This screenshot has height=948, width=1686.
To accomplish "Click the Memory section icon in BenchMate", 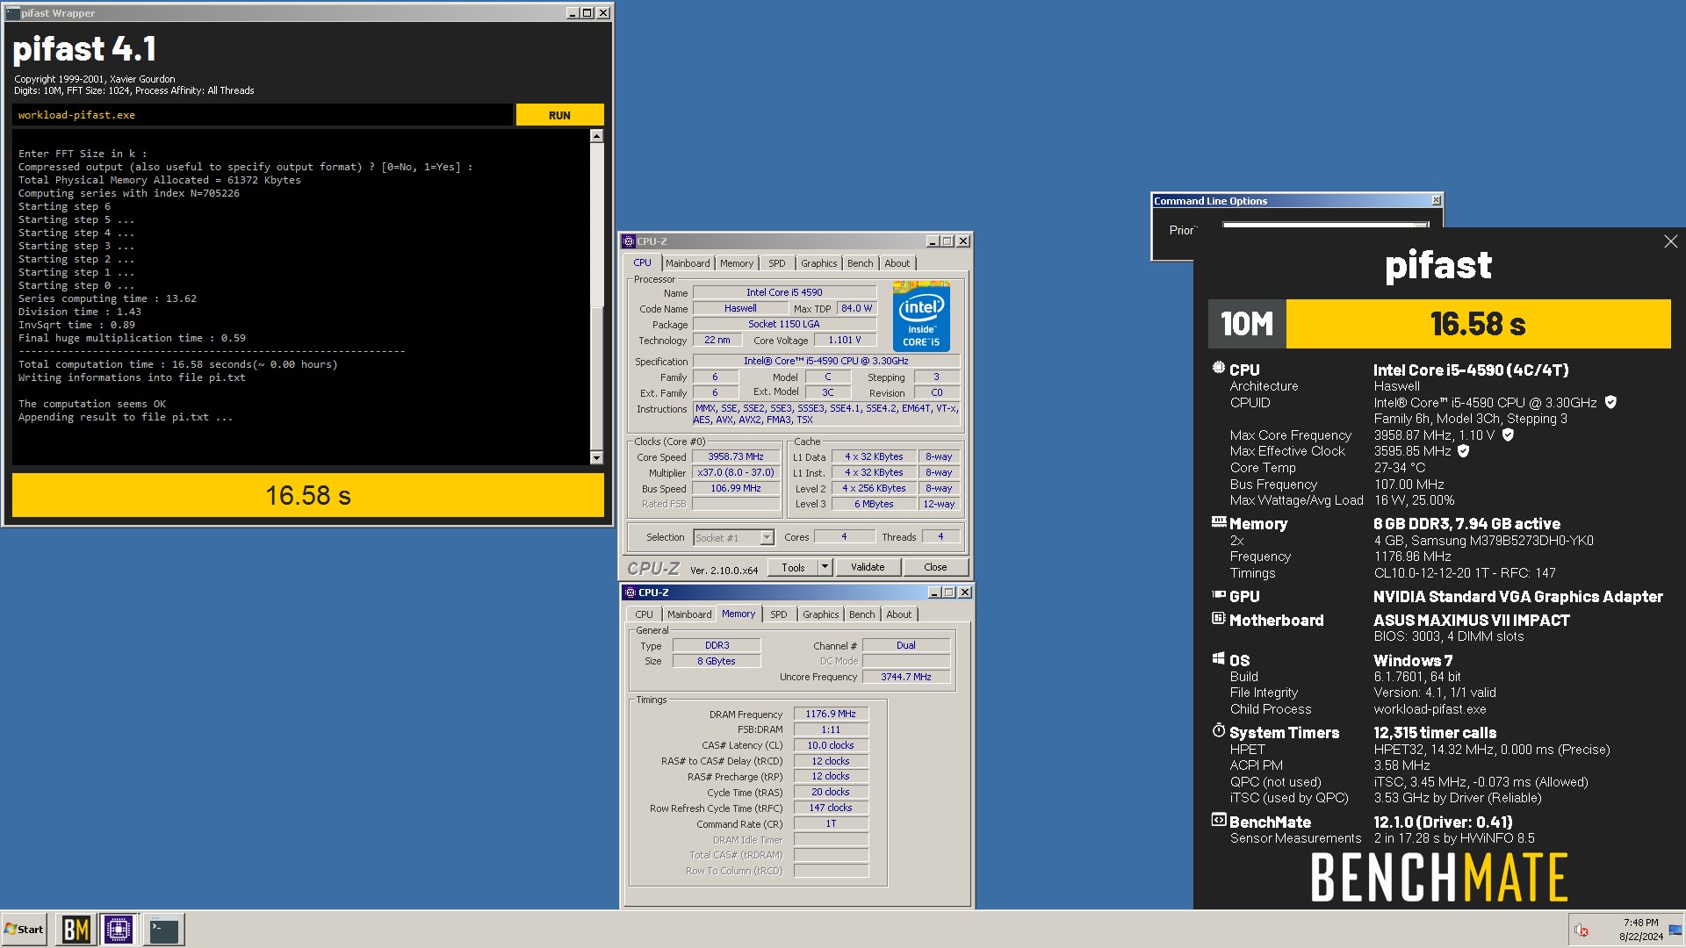I will coord(1218,522).
